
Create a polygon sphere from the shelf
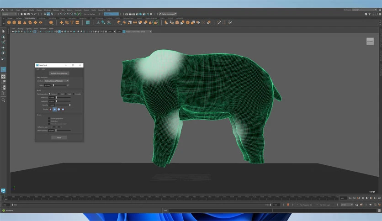click(x=9, y=22)
